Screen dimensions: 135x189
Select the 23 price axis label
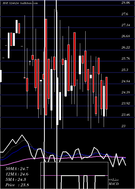[123, 126]
